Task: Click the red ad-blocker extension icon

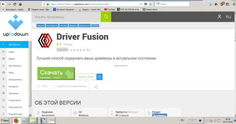Action: click(222, 4)
